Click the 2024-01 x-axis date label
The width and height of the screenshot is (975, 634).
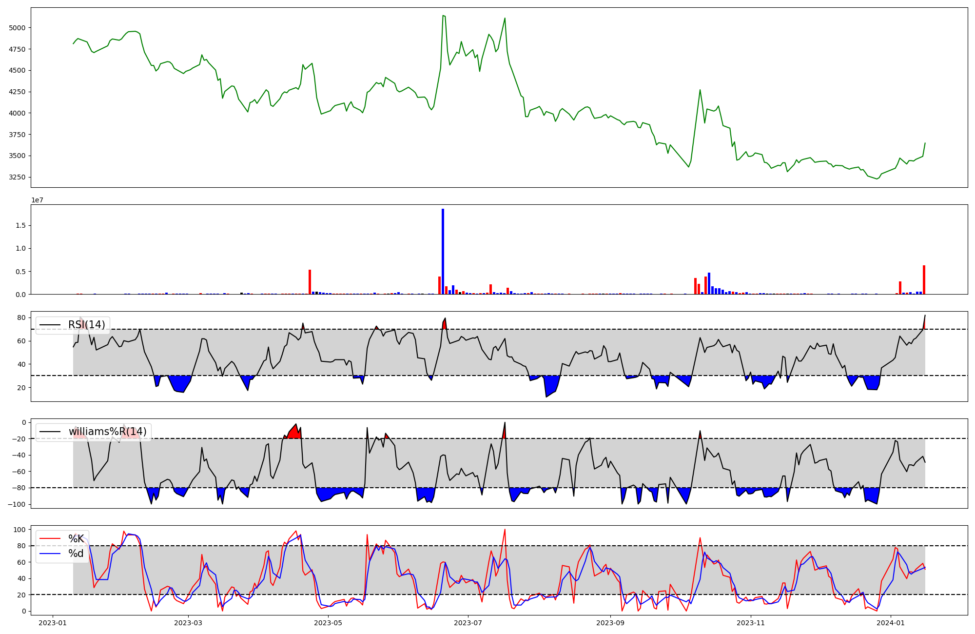pos(891,623)
